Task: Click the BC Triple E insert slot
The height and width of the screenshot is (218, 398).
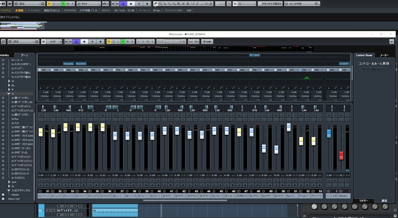Action: click(x=254, y=55)
